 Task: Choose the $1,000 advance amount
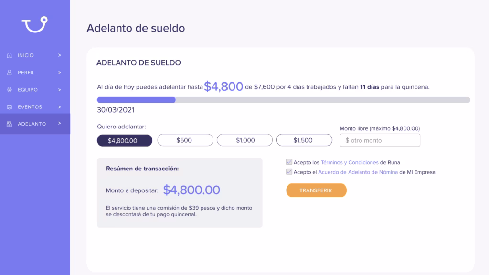click(x=245, y=140)
